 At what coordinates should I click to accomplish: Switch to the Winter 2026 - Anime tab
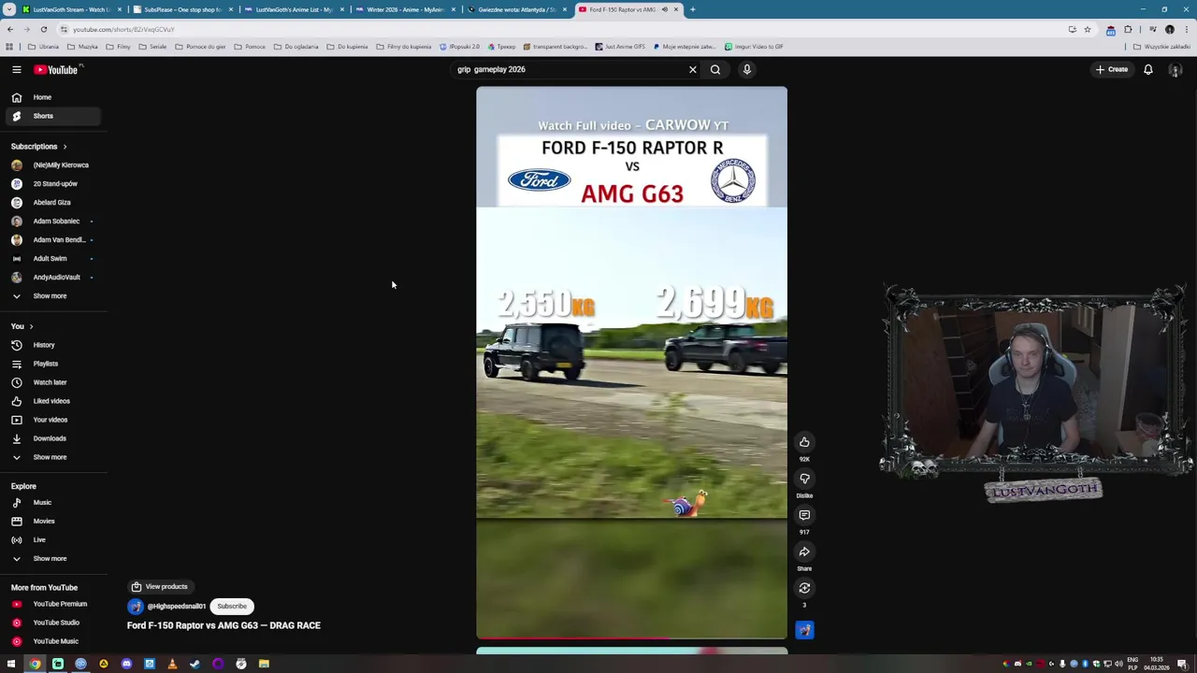(x=405, y=9)
